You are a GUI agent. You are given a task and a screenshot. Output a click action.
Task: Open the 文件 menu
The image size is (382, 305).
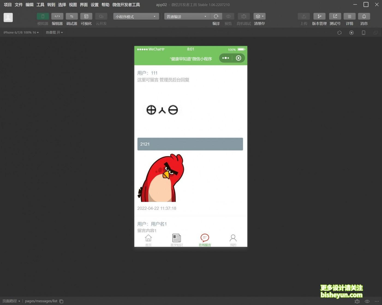(x=19, y=5)
